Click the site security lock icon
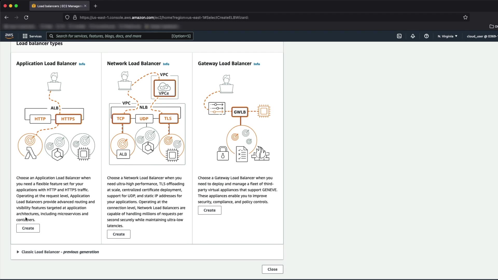Viewport: 498px width, 280px height. point(75,17)
